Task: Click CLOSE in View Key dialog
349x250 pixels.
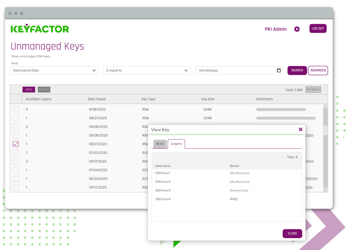Action: pyautogui.click(x=292, y=233)
